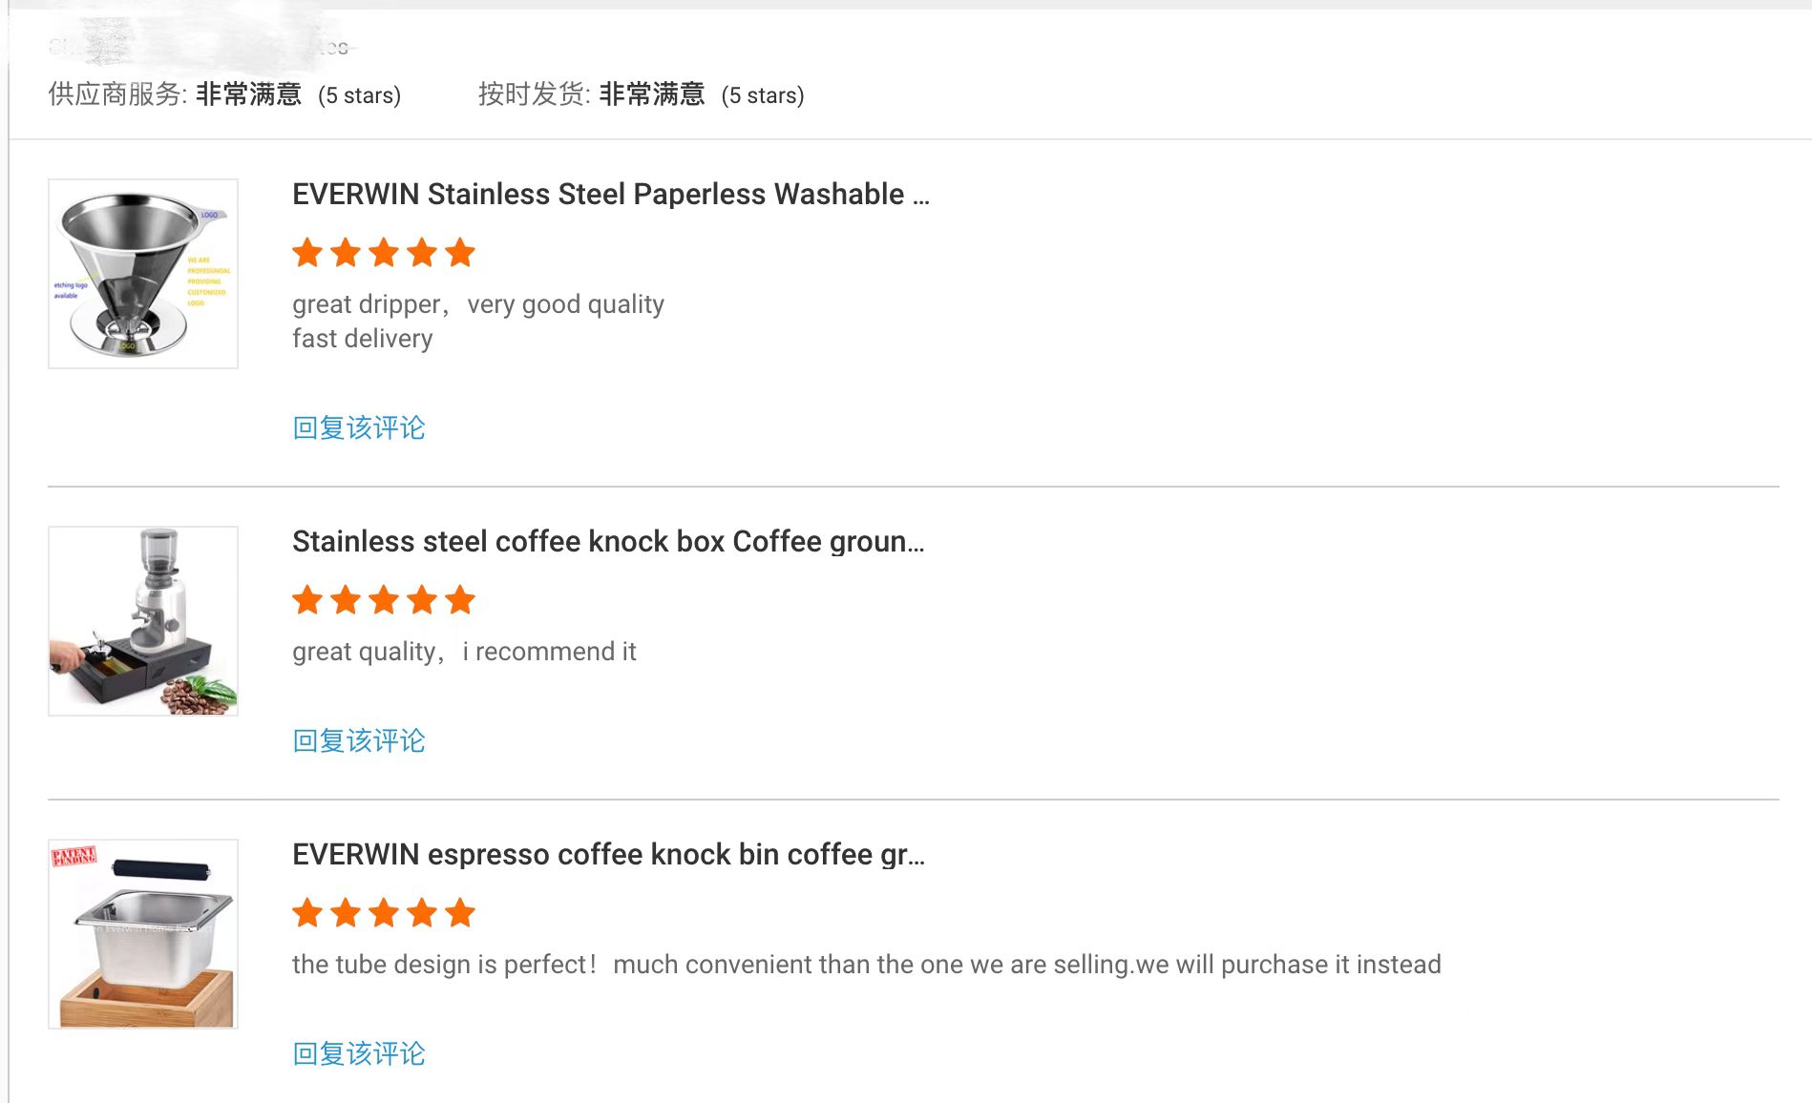The height and width of the screenshot is (1103, 1812).
Task: Click the 供应商服务 rating label
Action: (x=116, y=94)
